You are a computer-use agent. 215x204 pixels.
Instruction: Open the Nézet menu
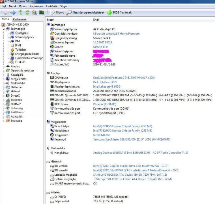click(x=12, y=6)
